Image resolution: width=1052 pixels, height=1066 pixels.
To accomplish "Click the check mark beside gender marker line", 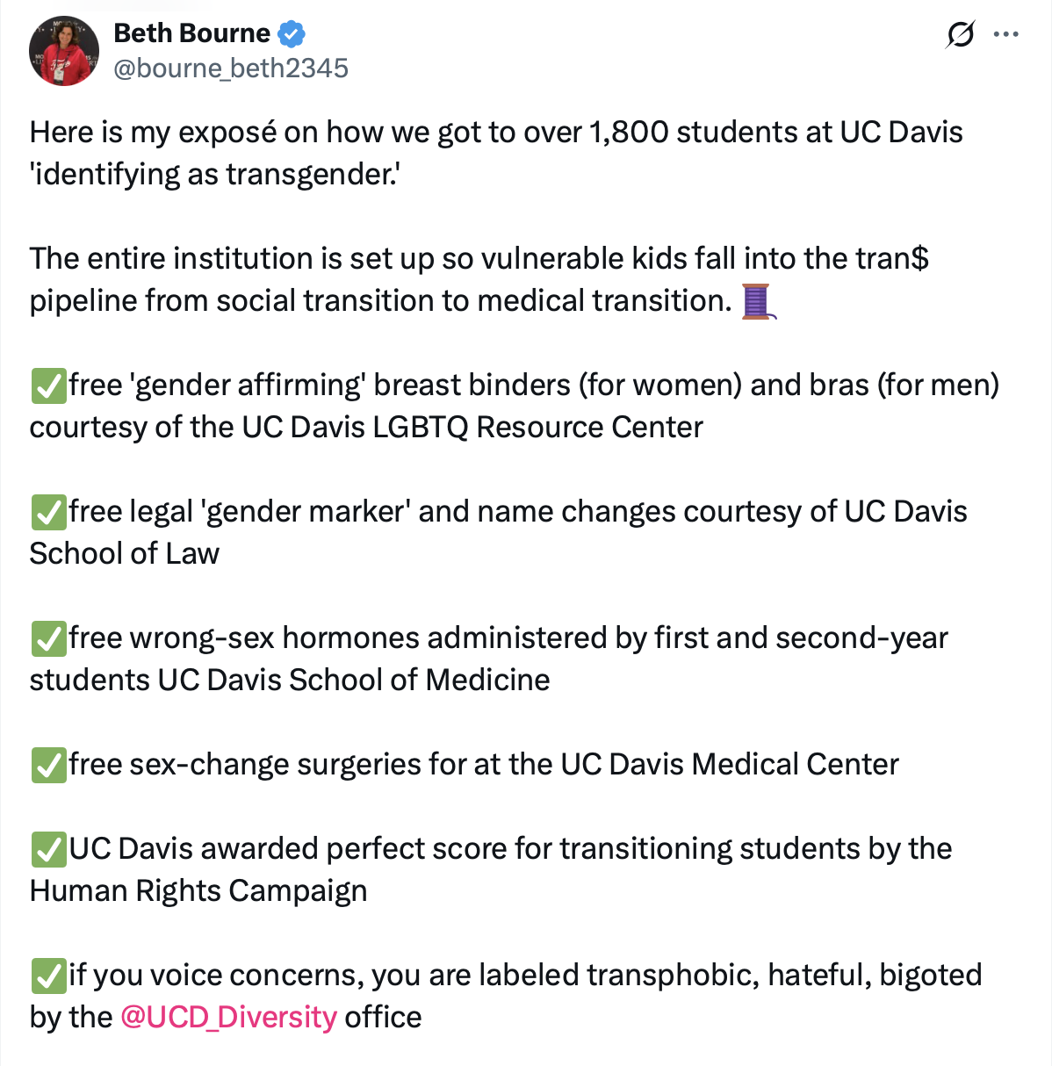I will (48, 512).
